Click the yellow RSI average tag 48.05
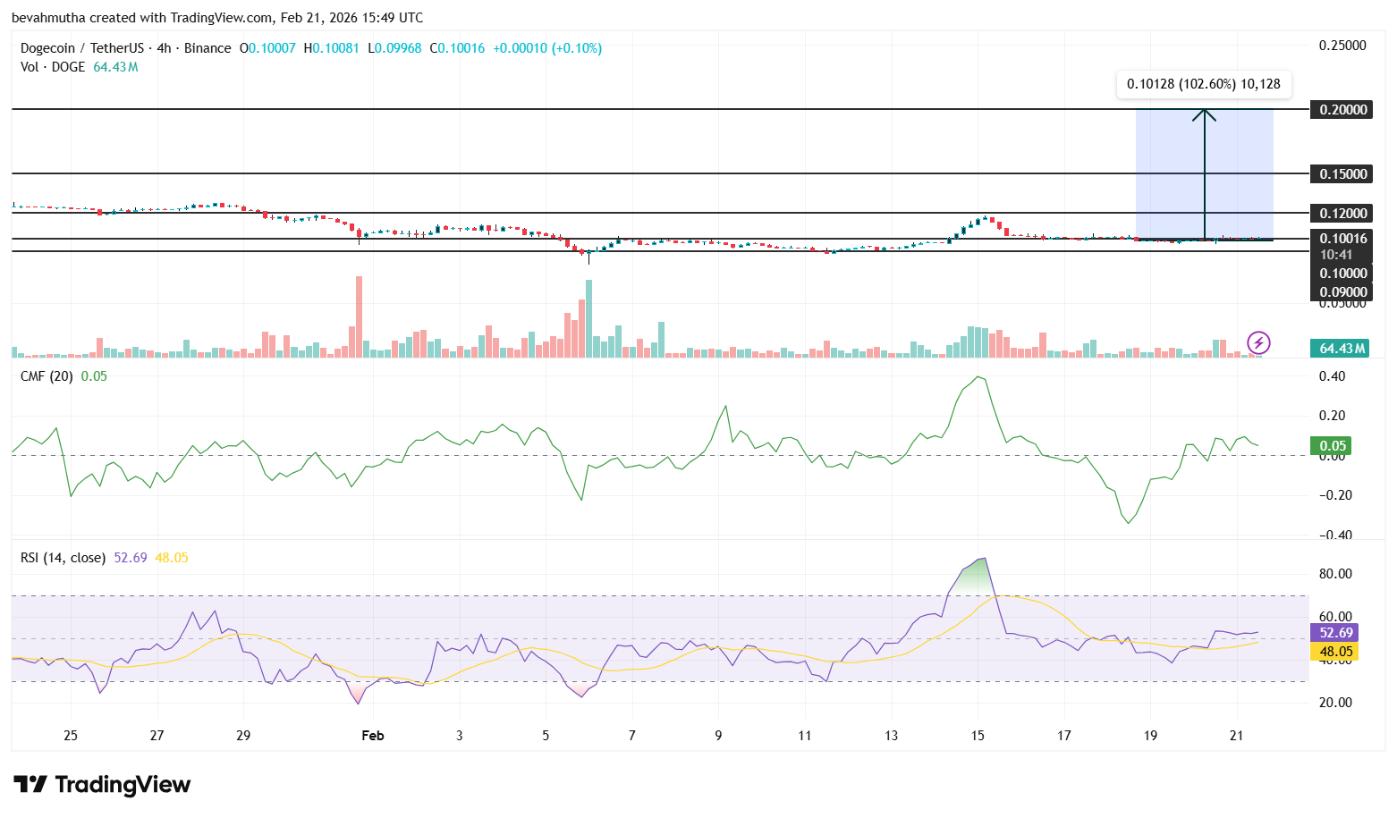The image size is (1397, 818). [x=1335, y=652]
